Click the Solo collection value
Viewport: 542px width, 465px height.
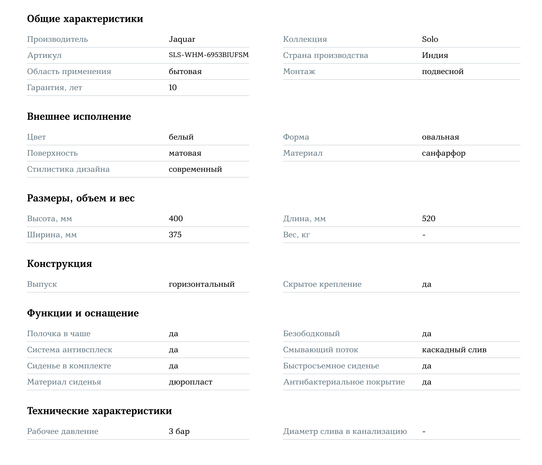pyautogui.click(x=430, y=39)
